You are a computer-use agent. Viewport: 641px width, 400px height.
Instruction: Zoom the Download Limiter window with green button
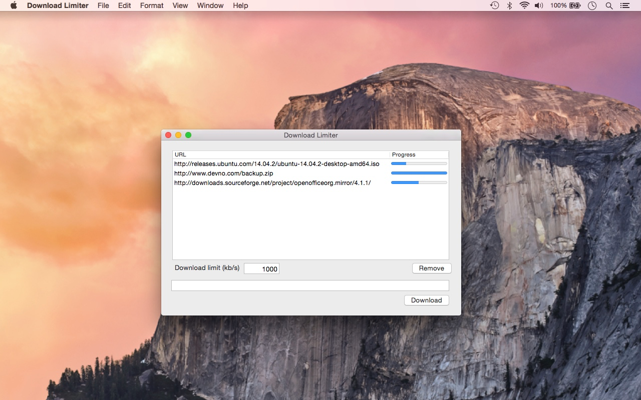click(x=188, y=135)
